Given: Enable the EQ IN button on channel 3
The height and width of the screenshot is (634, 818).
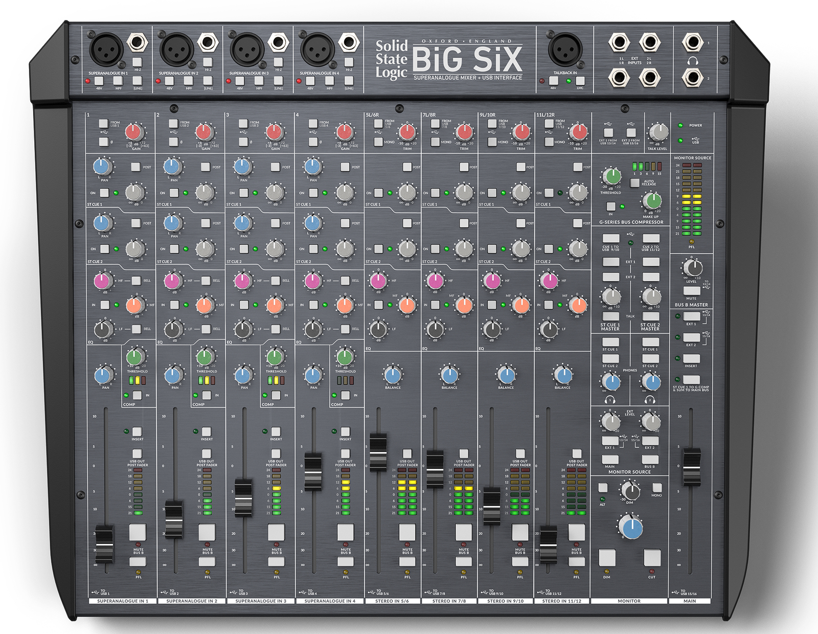Looking at the screenshot, I should pos(244,305).
